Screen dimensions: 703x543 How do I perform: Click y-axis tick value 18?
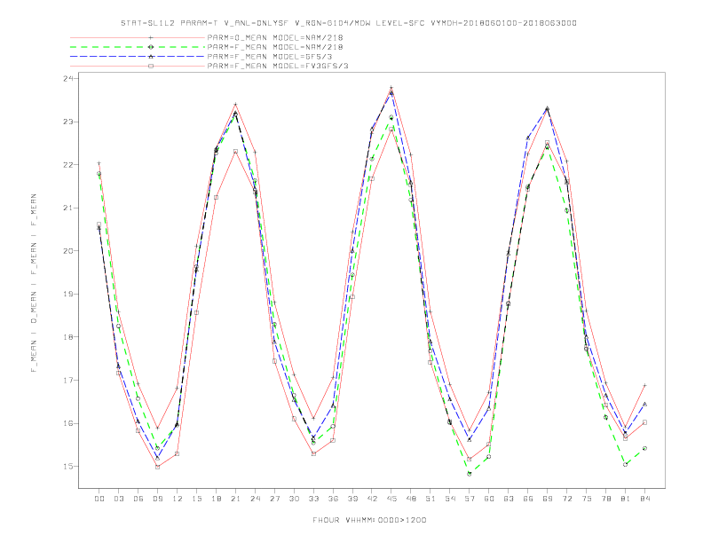pyautogui.click(x=68, y=337)
